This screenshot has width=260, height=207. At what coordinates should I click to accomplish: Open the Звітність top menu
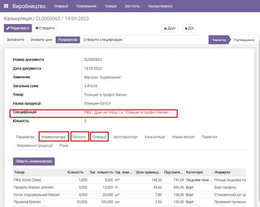coord(132,6)
